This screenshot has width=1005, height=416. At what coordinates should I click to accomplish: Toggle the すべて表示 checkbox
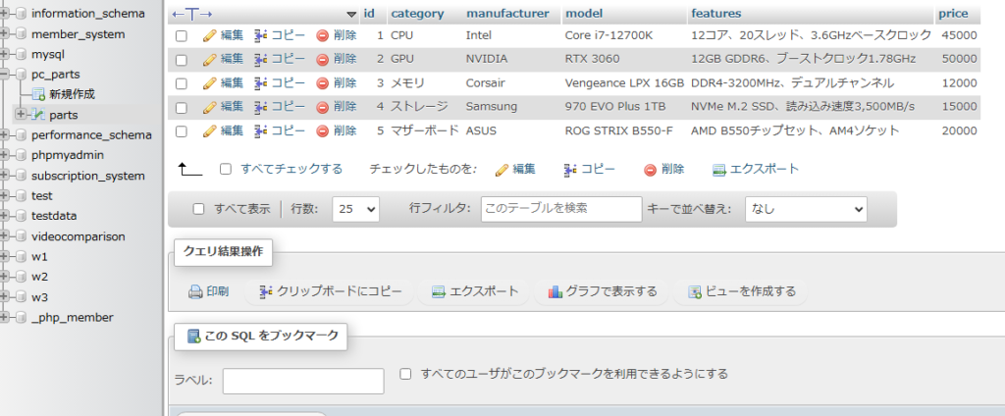coord(199,209)
